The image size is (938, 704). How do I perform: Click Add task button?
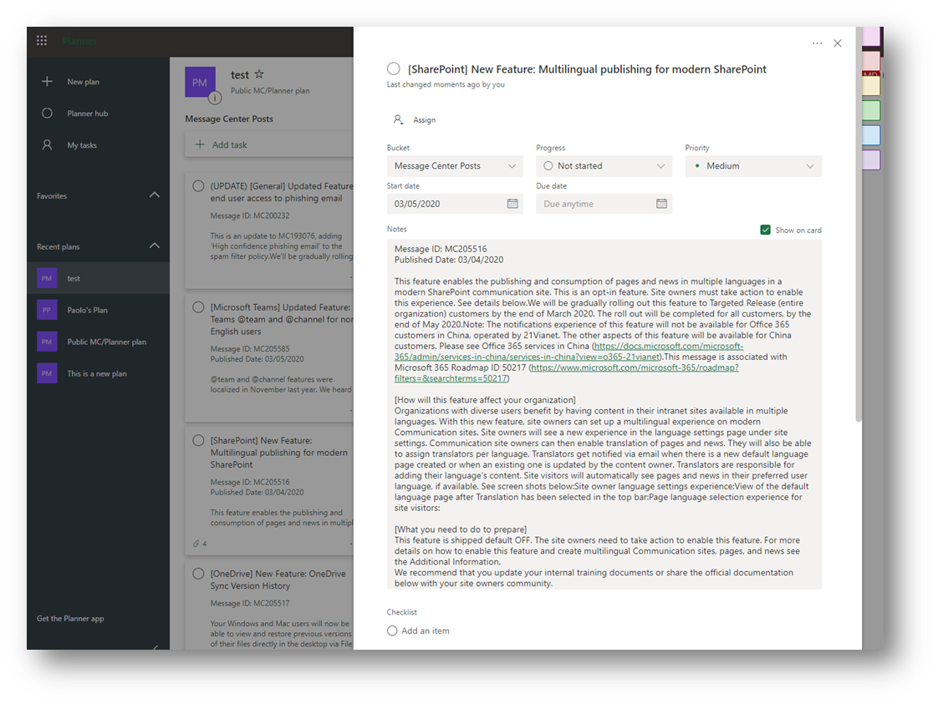269,144
